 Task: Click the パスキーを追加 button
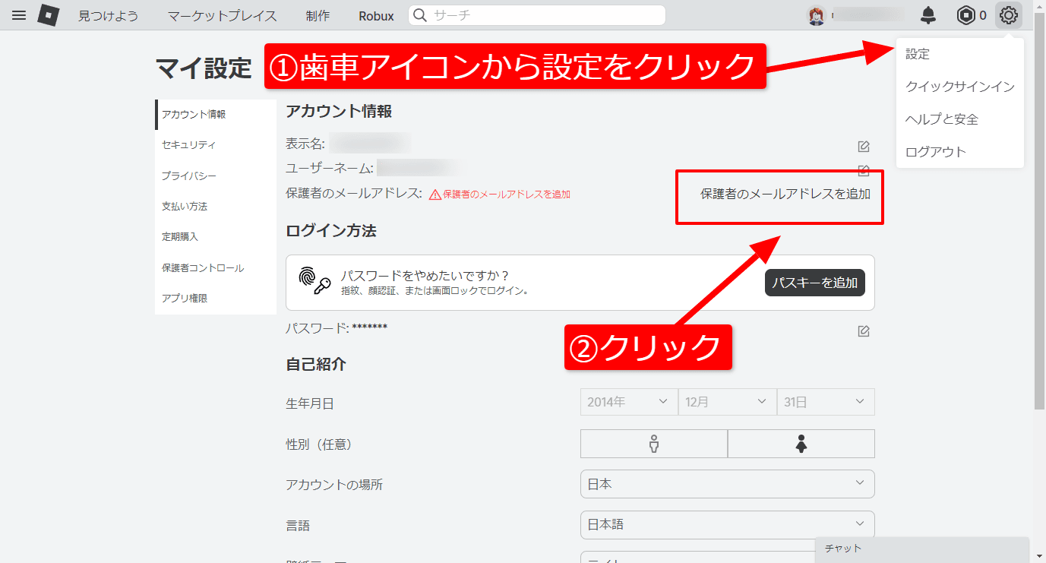click(x=814, y=282)
